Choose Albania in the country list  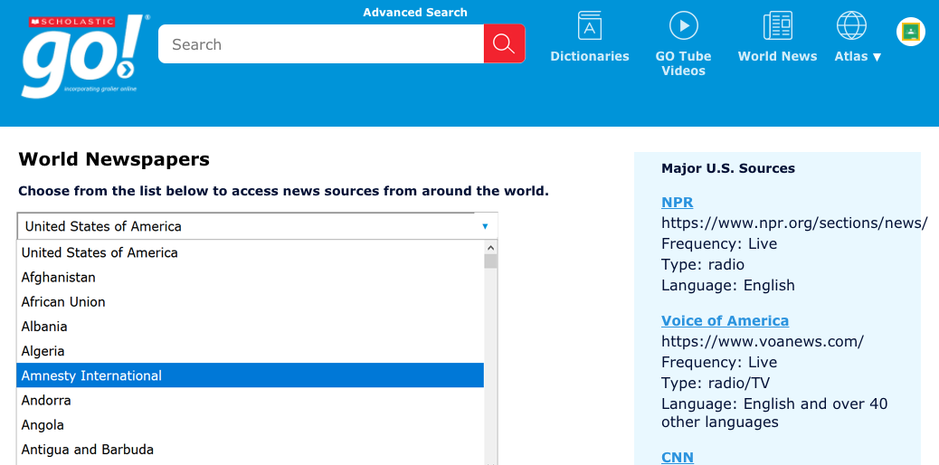pyautogui.click(x=44, y=327)
